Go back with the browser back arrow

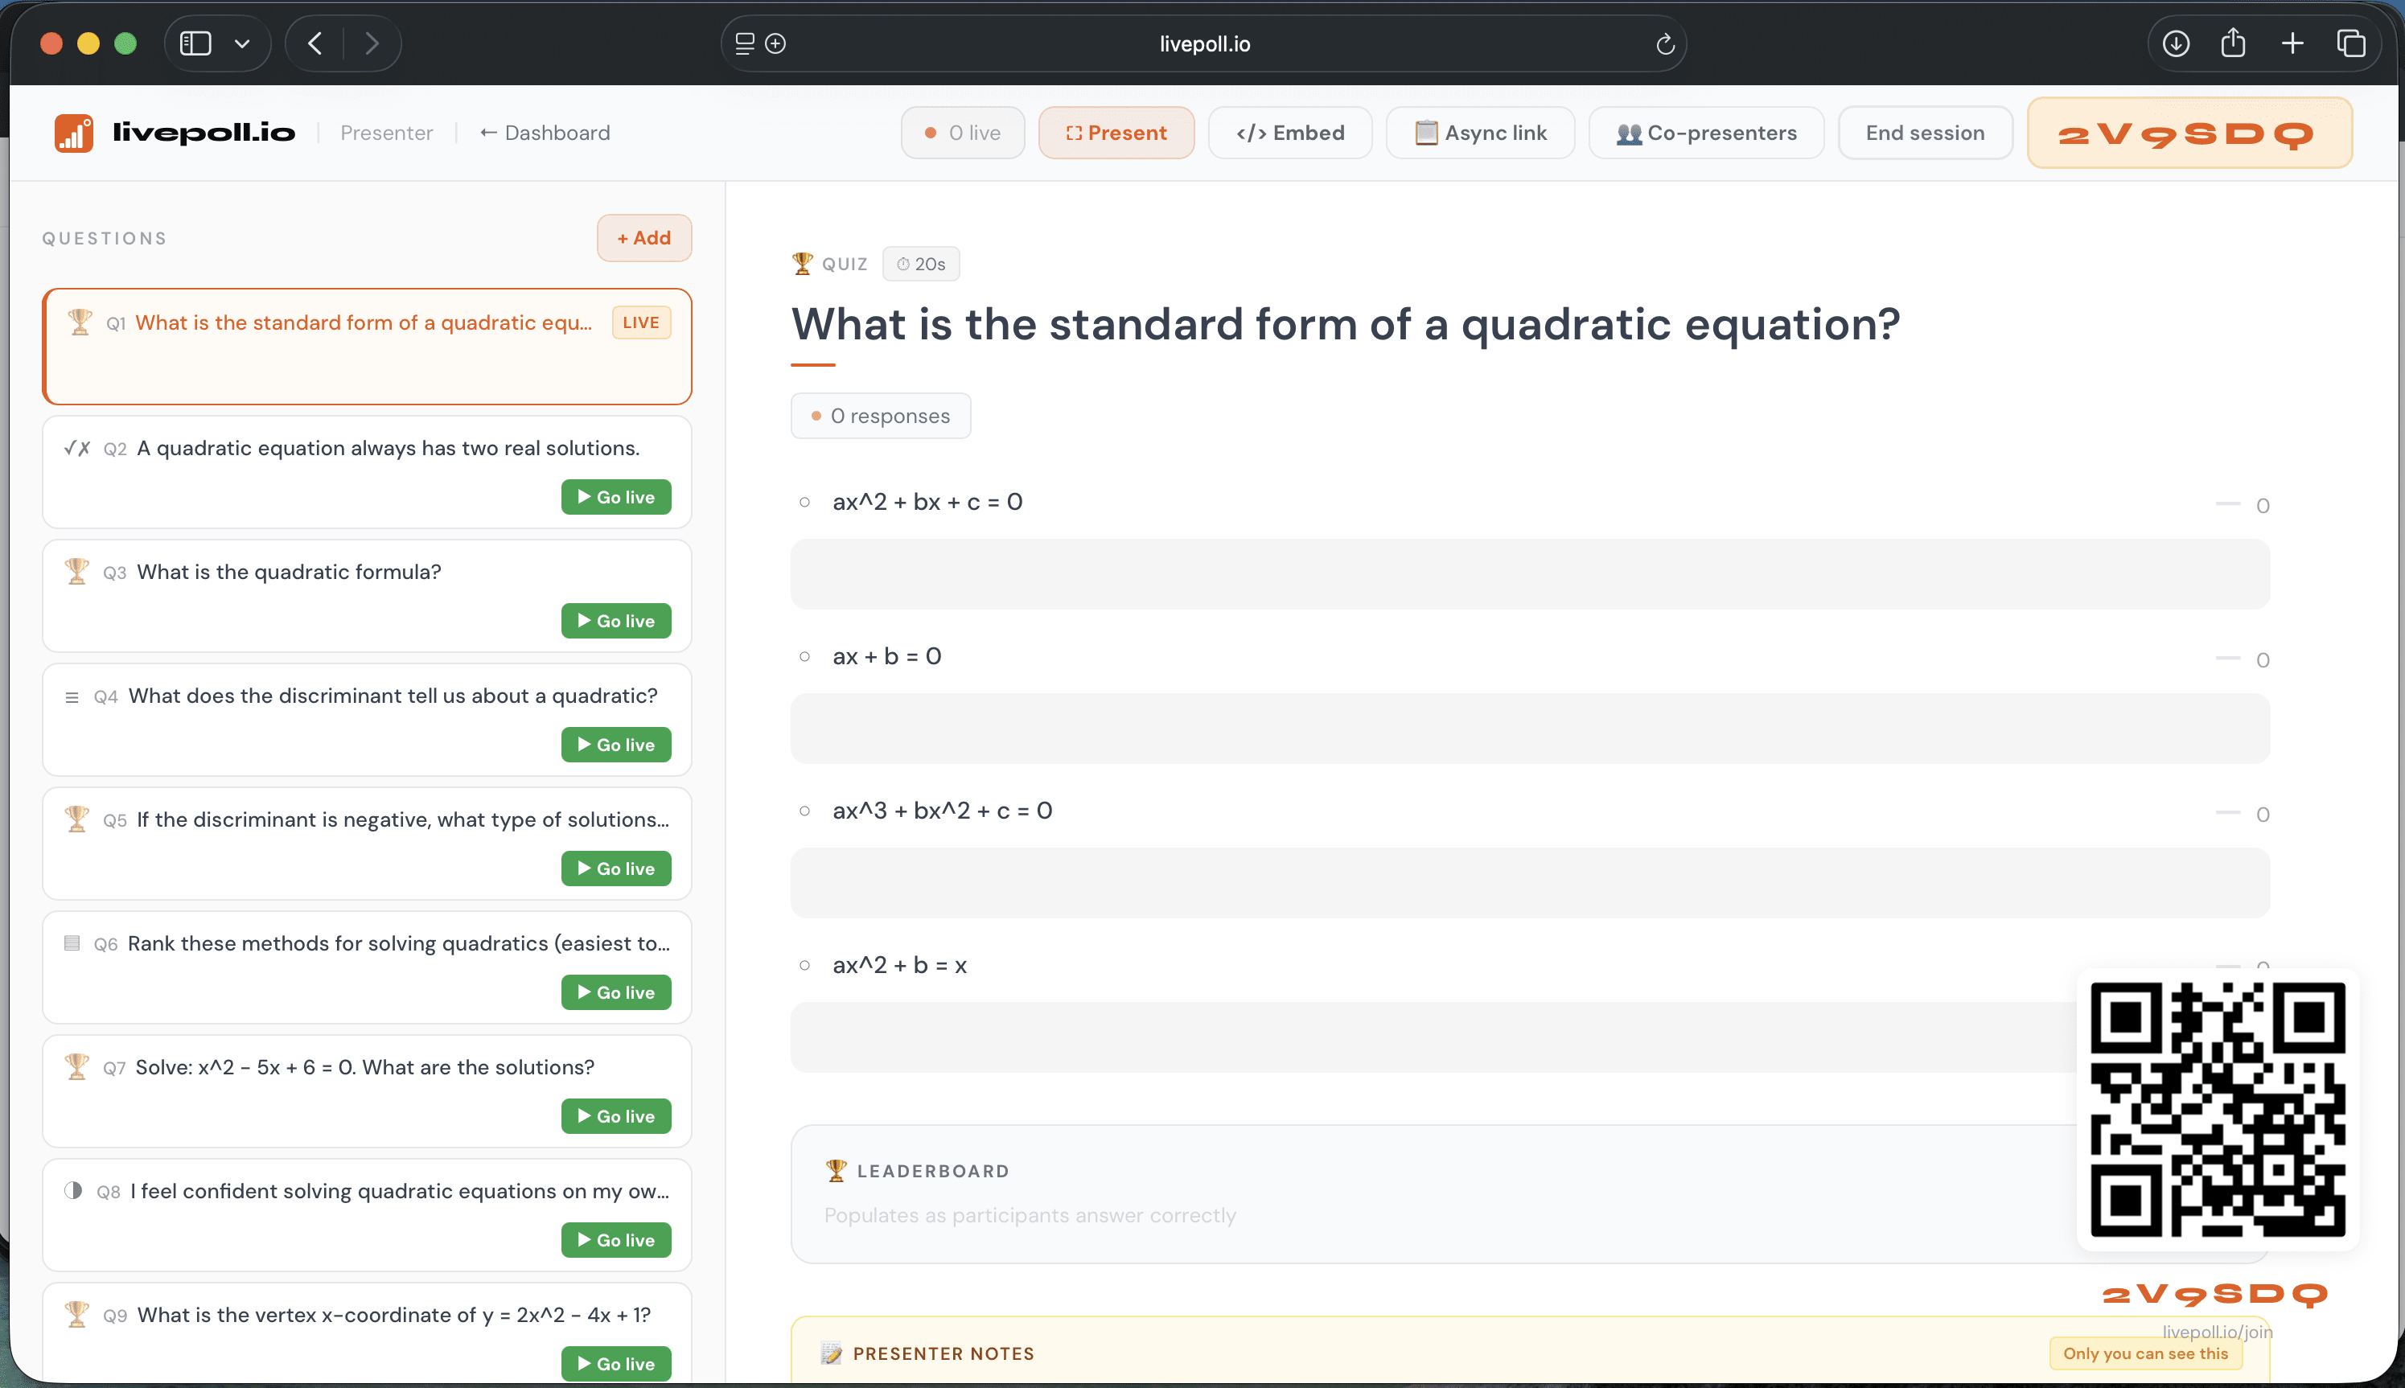pos(314,44)
